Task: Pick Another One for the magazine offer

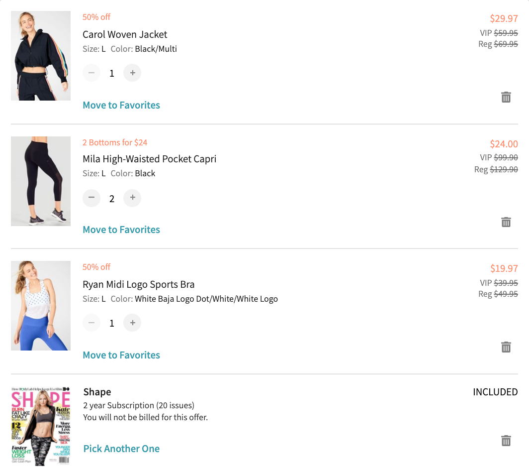Action: (x=121, y=449)
